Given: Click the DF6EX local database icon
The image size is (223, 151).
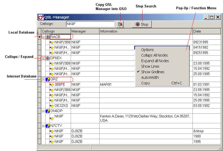Looking at the screenshot, I should tap(48, 58).
